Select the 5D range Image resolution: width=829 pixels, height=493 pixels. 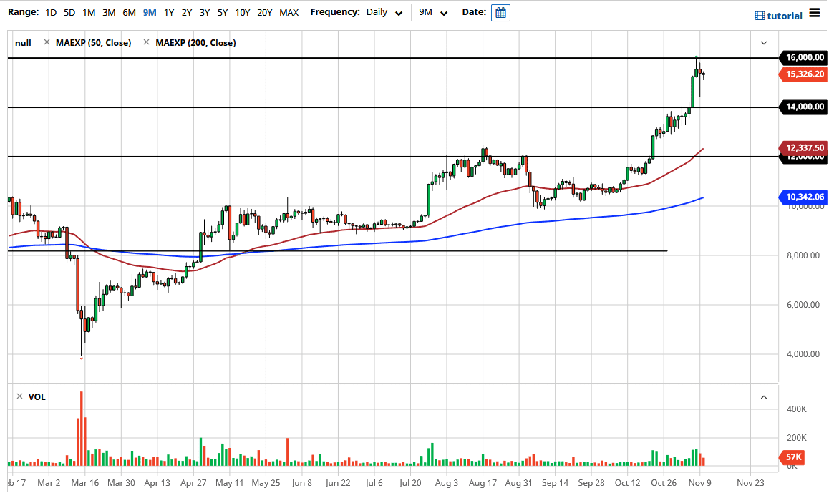tap(69, 12)
